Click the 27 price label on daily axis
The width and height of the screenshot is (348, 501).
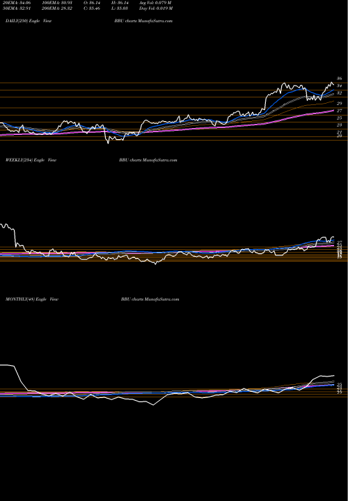tap(340, 111)
